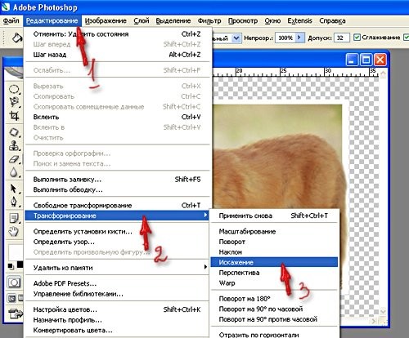The width and height of the screenshot is (409, 338).
Task: Open the Файл menu
Action: [11, 20]
